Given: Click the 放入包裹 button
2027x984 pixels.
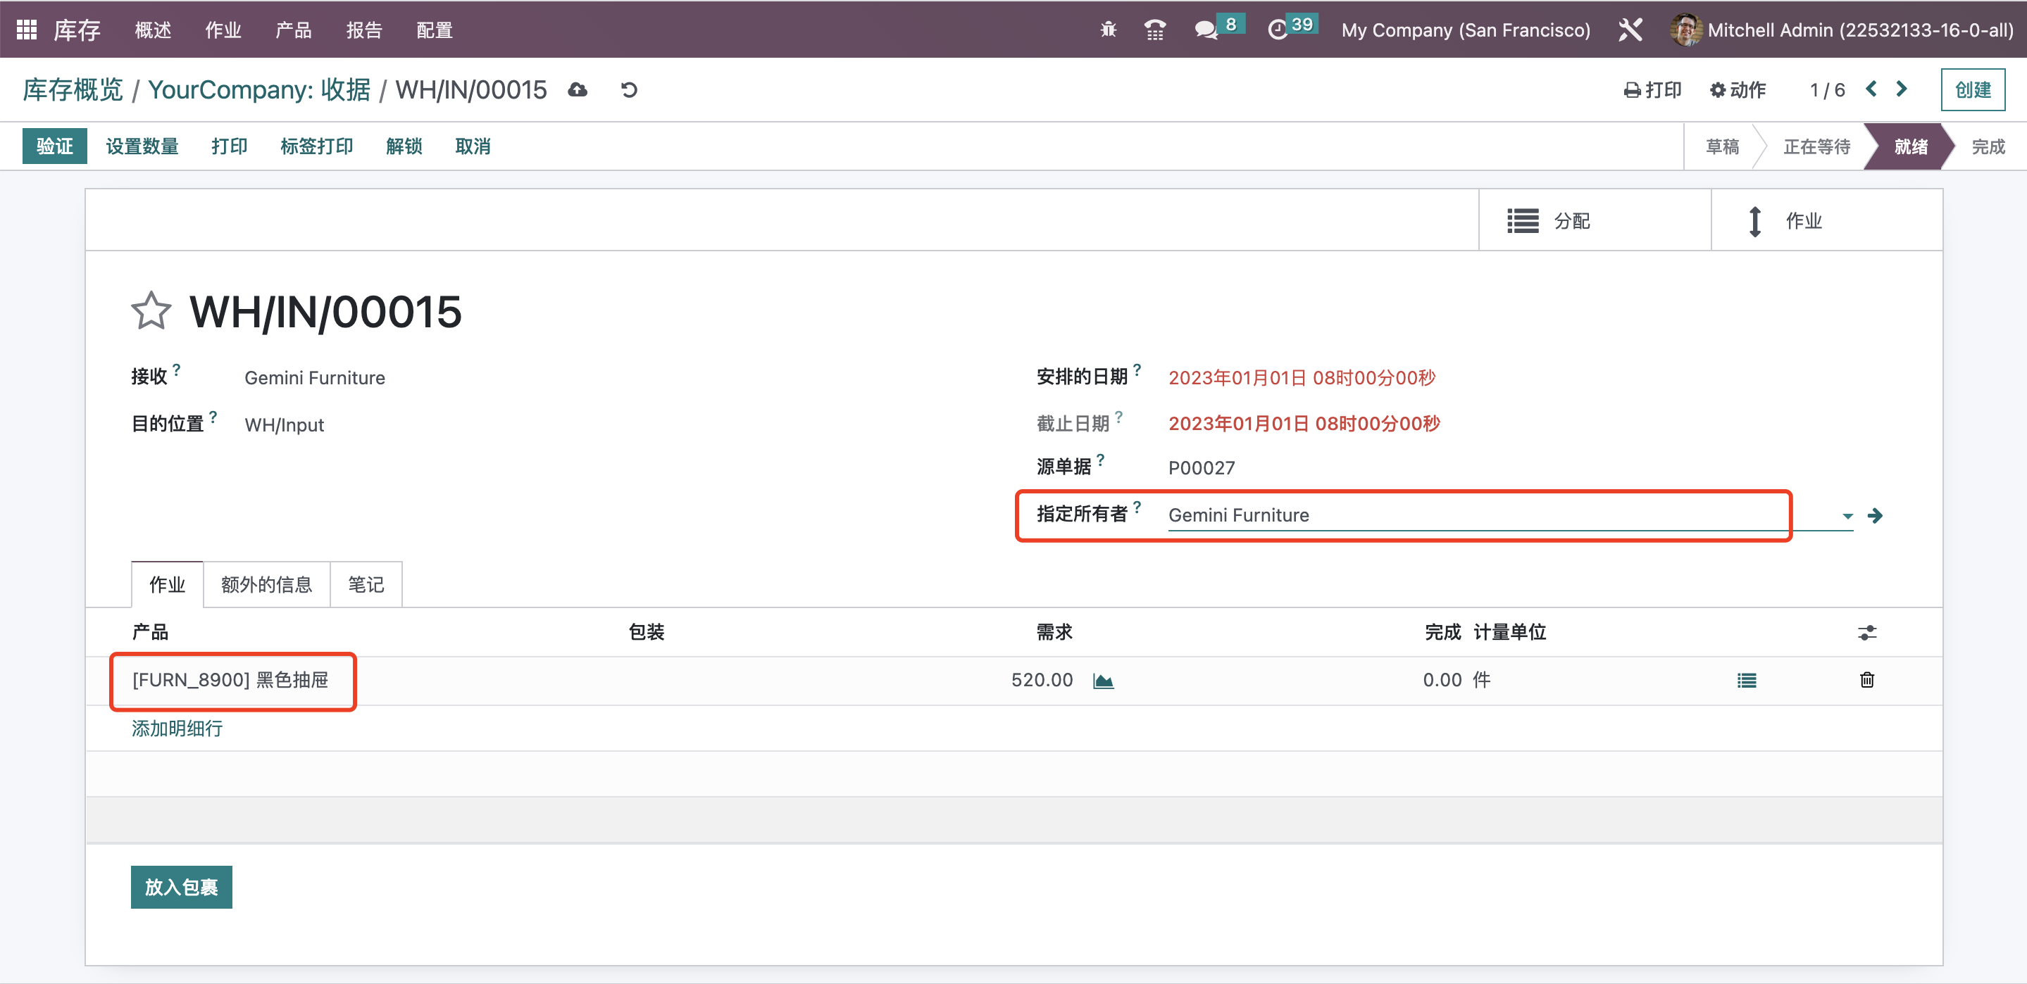Looking at the screenshot, I should (x=181, y=888).
